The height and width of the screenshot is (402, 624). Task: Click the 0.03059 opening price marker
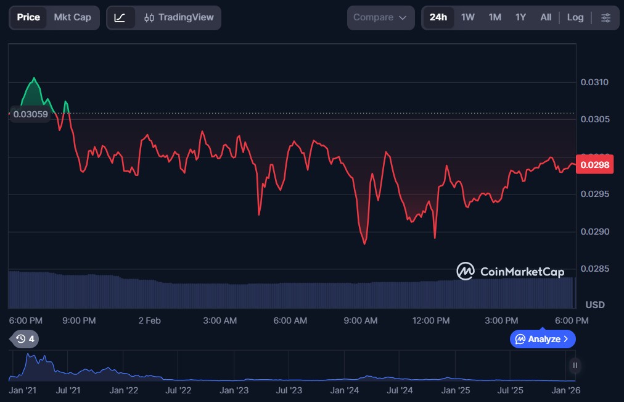30,114
